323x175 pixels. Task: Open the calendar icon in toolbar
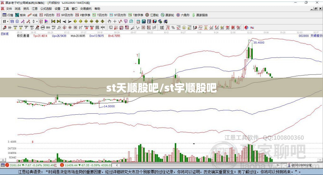tap(138, 21)
